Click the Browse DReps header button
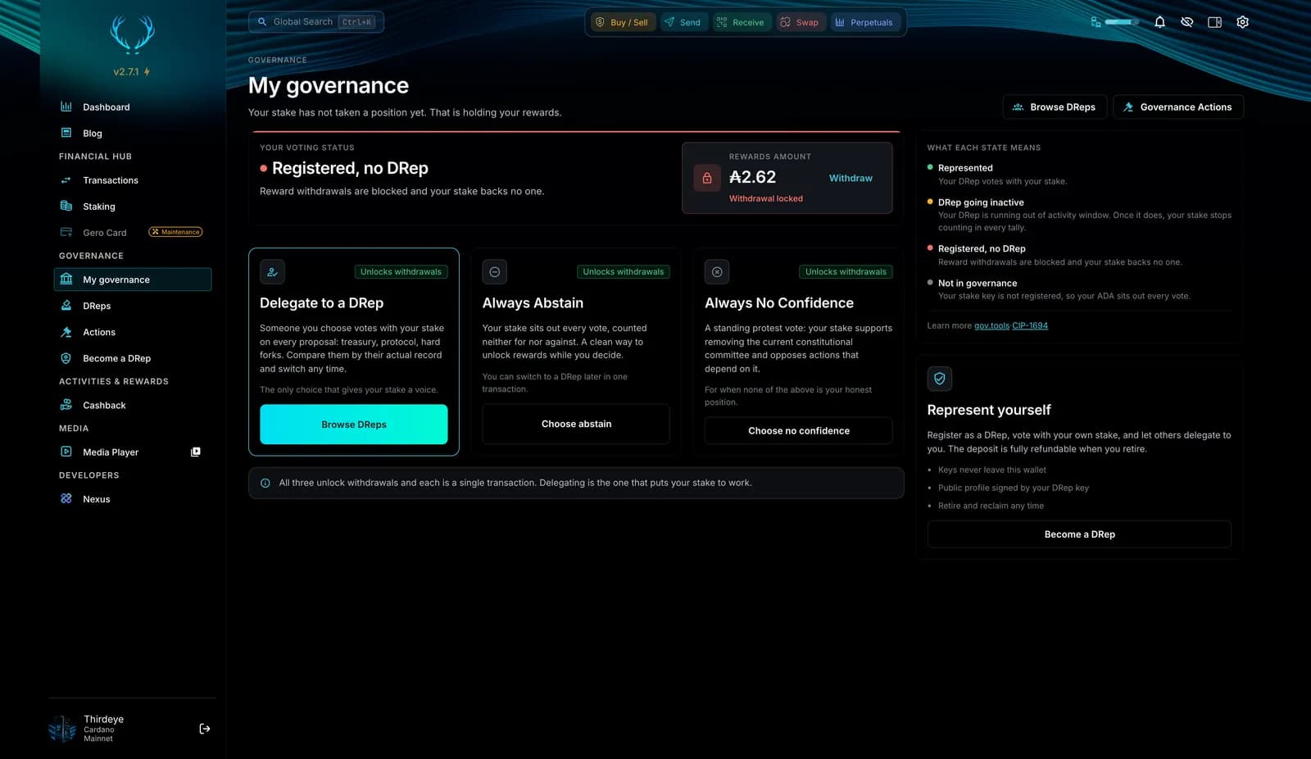 click(x=1055, y=107)
